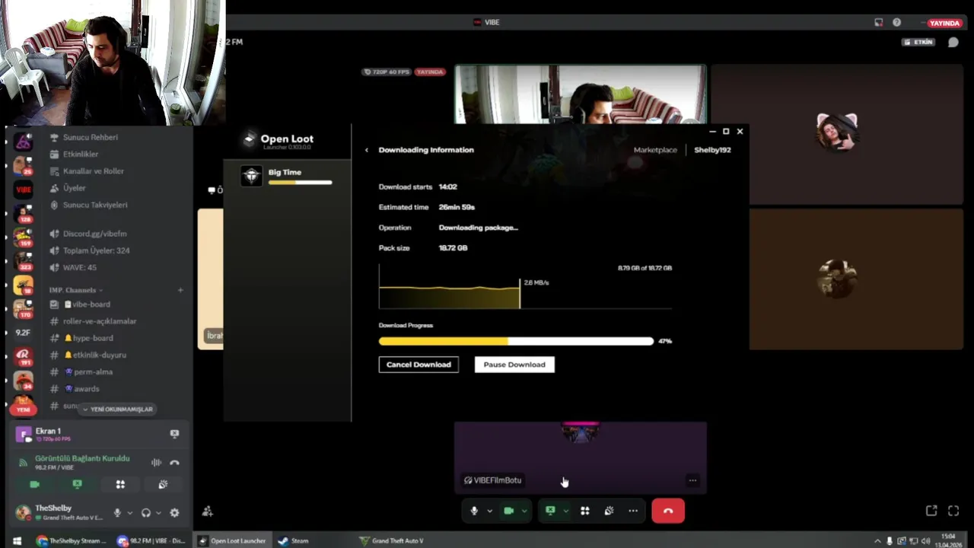Open Etkinlikler in the Discord sidebar
The width and height of the screenshot is (974, 548).
point(81,155)
